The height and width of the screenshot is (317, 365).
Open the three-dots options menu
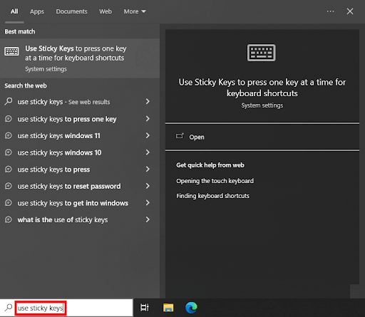coord(330,11)
